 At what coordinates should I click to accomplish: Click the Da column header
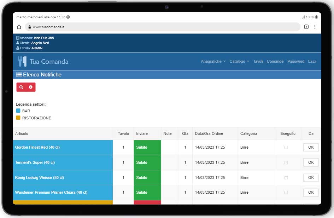point(311,133)
